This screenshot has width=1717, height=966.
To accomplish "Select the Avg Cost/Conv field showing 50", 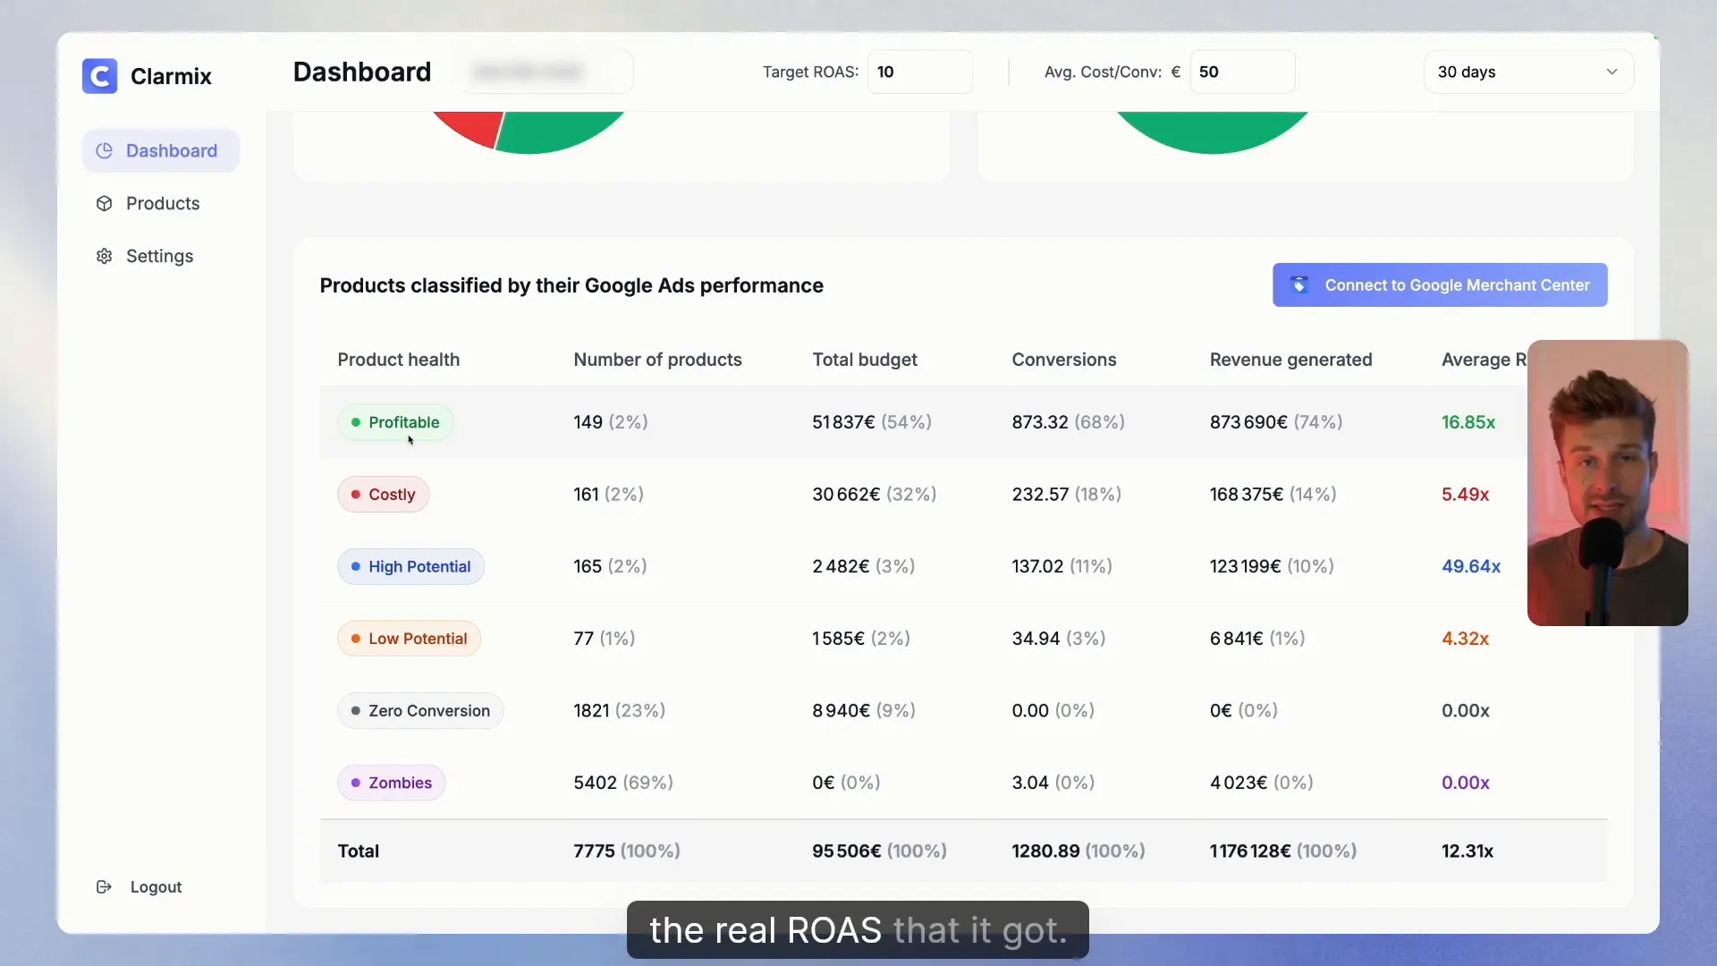I will 1241,72.
